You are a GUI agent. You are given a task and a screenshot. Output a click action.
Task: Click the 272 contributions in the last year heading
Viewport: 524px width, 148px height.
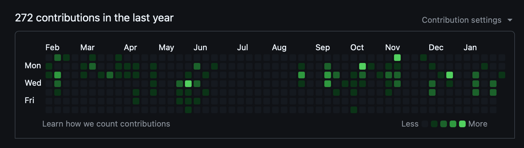[94, 18]
